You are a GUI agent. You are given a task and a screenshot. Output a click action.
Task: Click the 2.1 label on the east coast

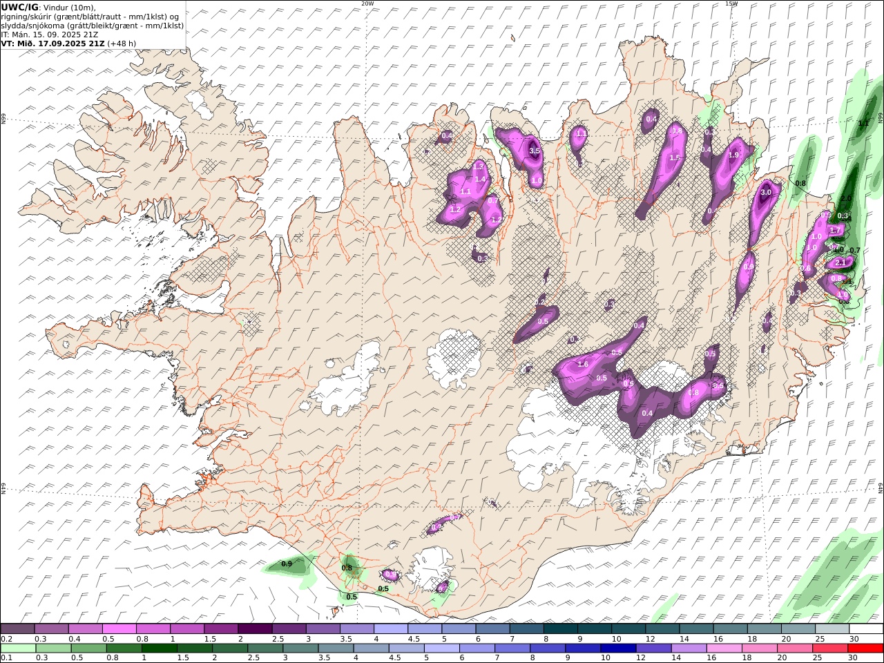(x=840, y=263)
